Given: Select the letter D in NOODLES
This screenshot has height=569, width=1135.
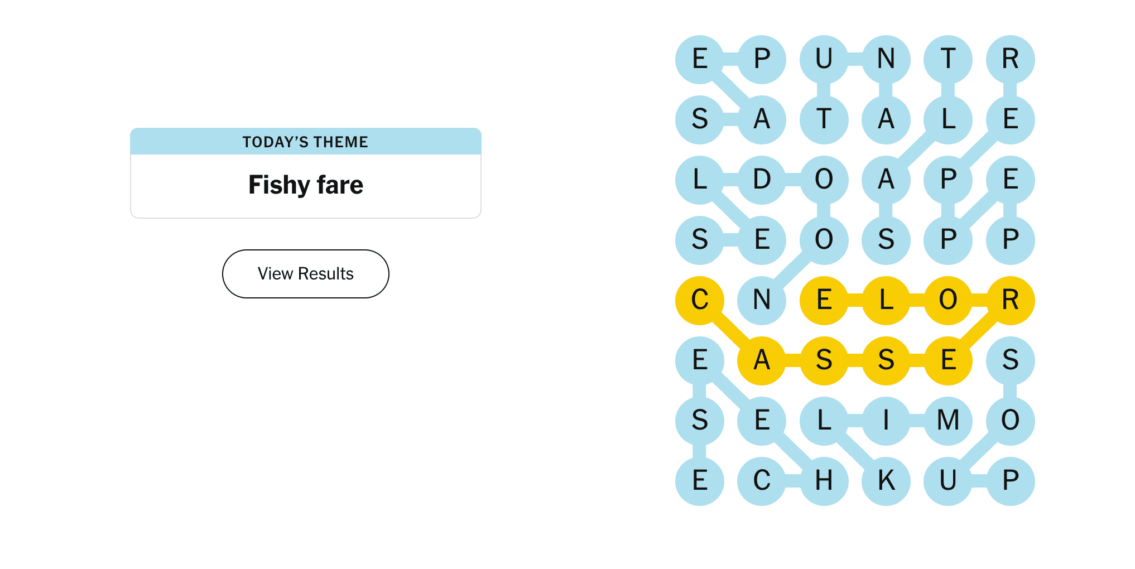Looking at the screenshot, I should point(762,180).
